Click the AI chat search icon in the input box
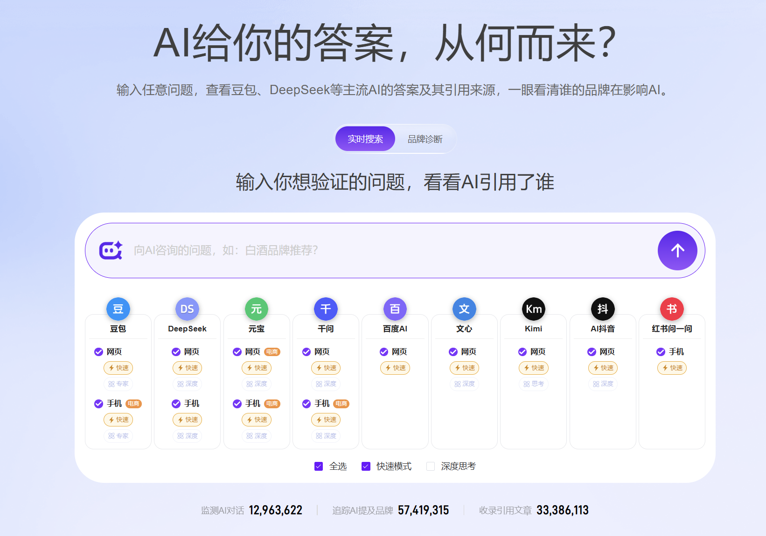766x536 pixels. 111,250
